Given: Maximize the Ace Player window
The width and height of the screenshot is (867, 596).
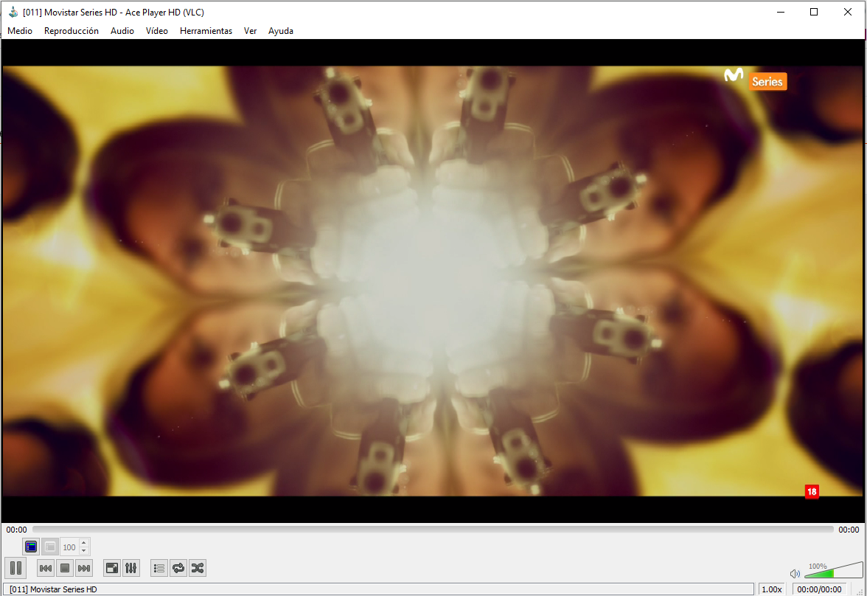Looking at the screenshot, I should [x=814, y=13].
